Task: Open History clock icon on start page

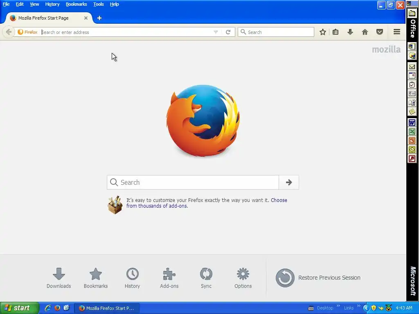Action: click(x=132, y=278)
